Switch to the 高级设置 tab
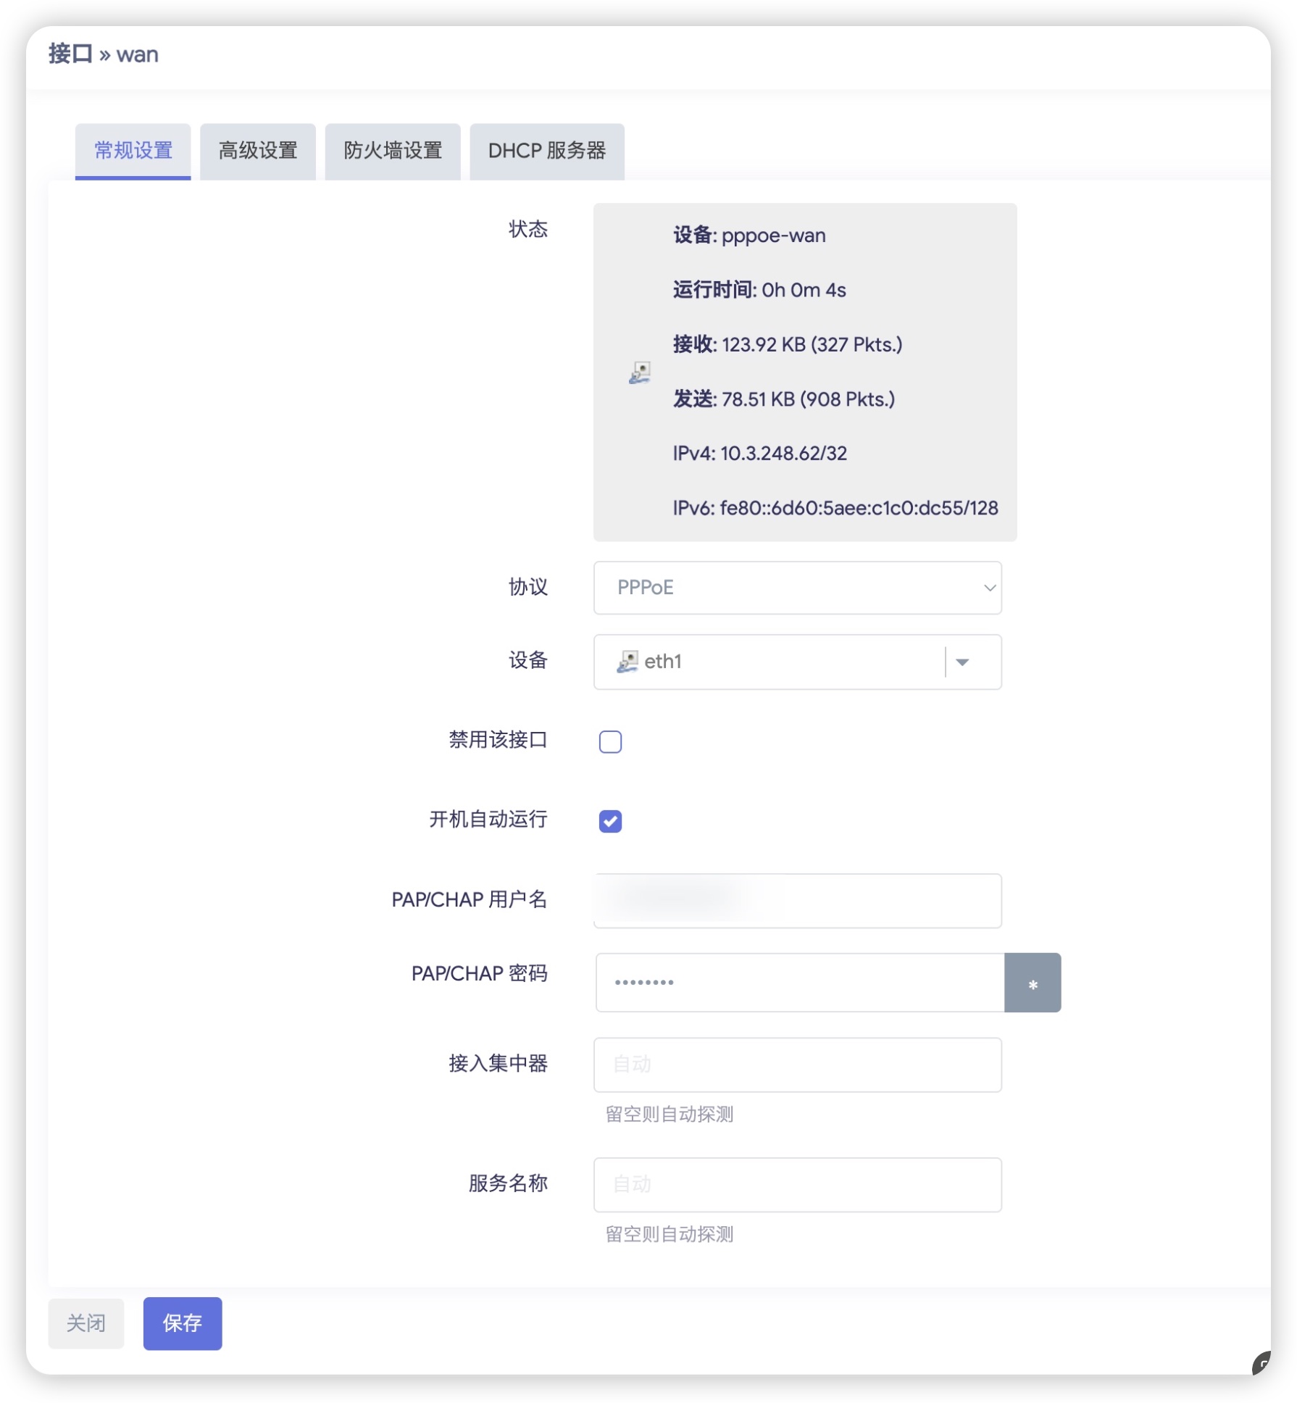 258,151
